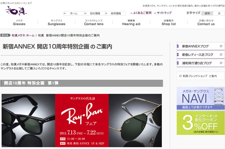Click the small icon before 和真フレンドショップ ご案内

click(180, 76)
